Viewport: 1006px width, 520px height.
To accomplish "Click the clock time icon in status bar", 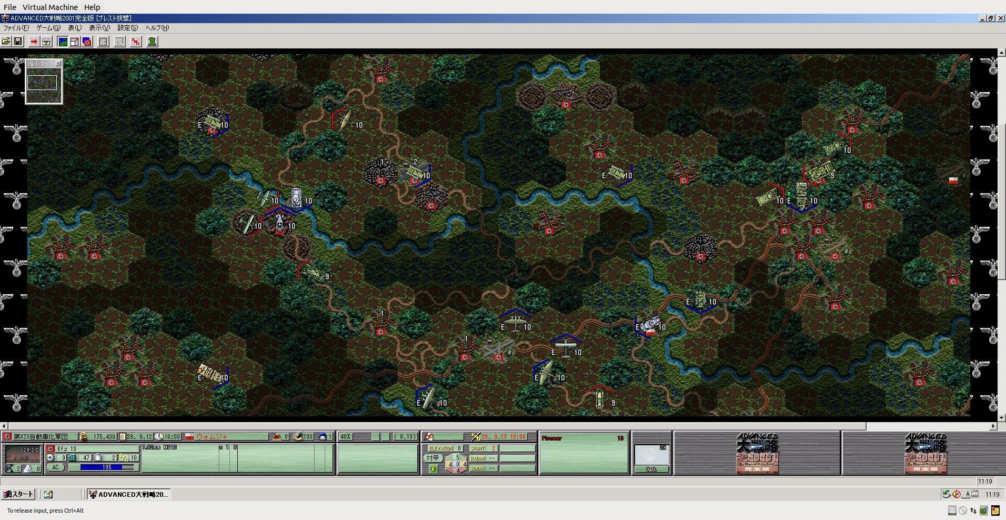I will [159, 436].
